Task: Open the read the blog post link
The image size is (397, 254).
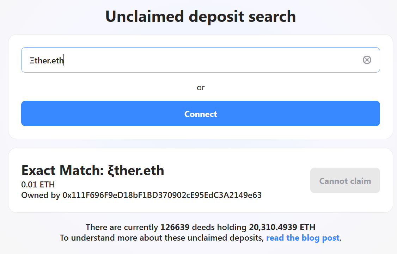Action: pyautogui.click(x=303, y=238)
